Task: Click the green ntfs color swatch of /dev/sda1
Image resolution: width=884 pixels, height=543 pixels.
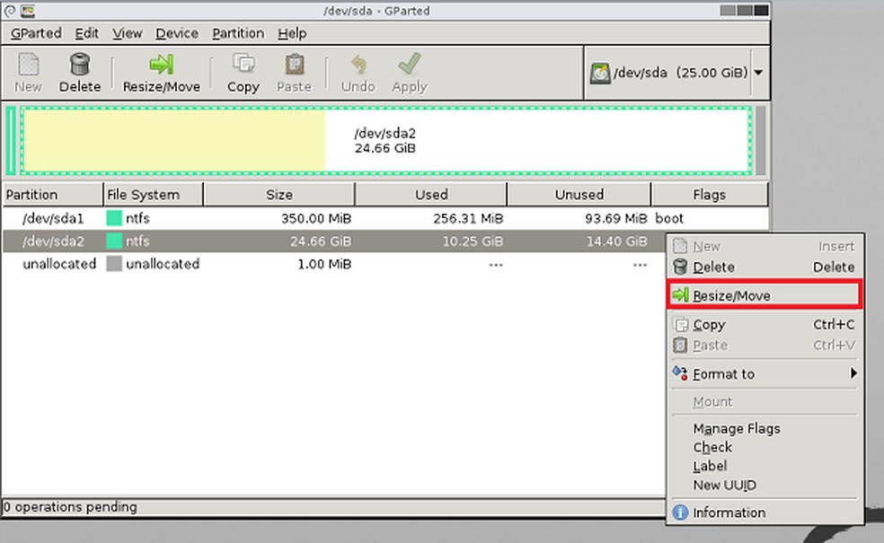Action: click(114, 218)
